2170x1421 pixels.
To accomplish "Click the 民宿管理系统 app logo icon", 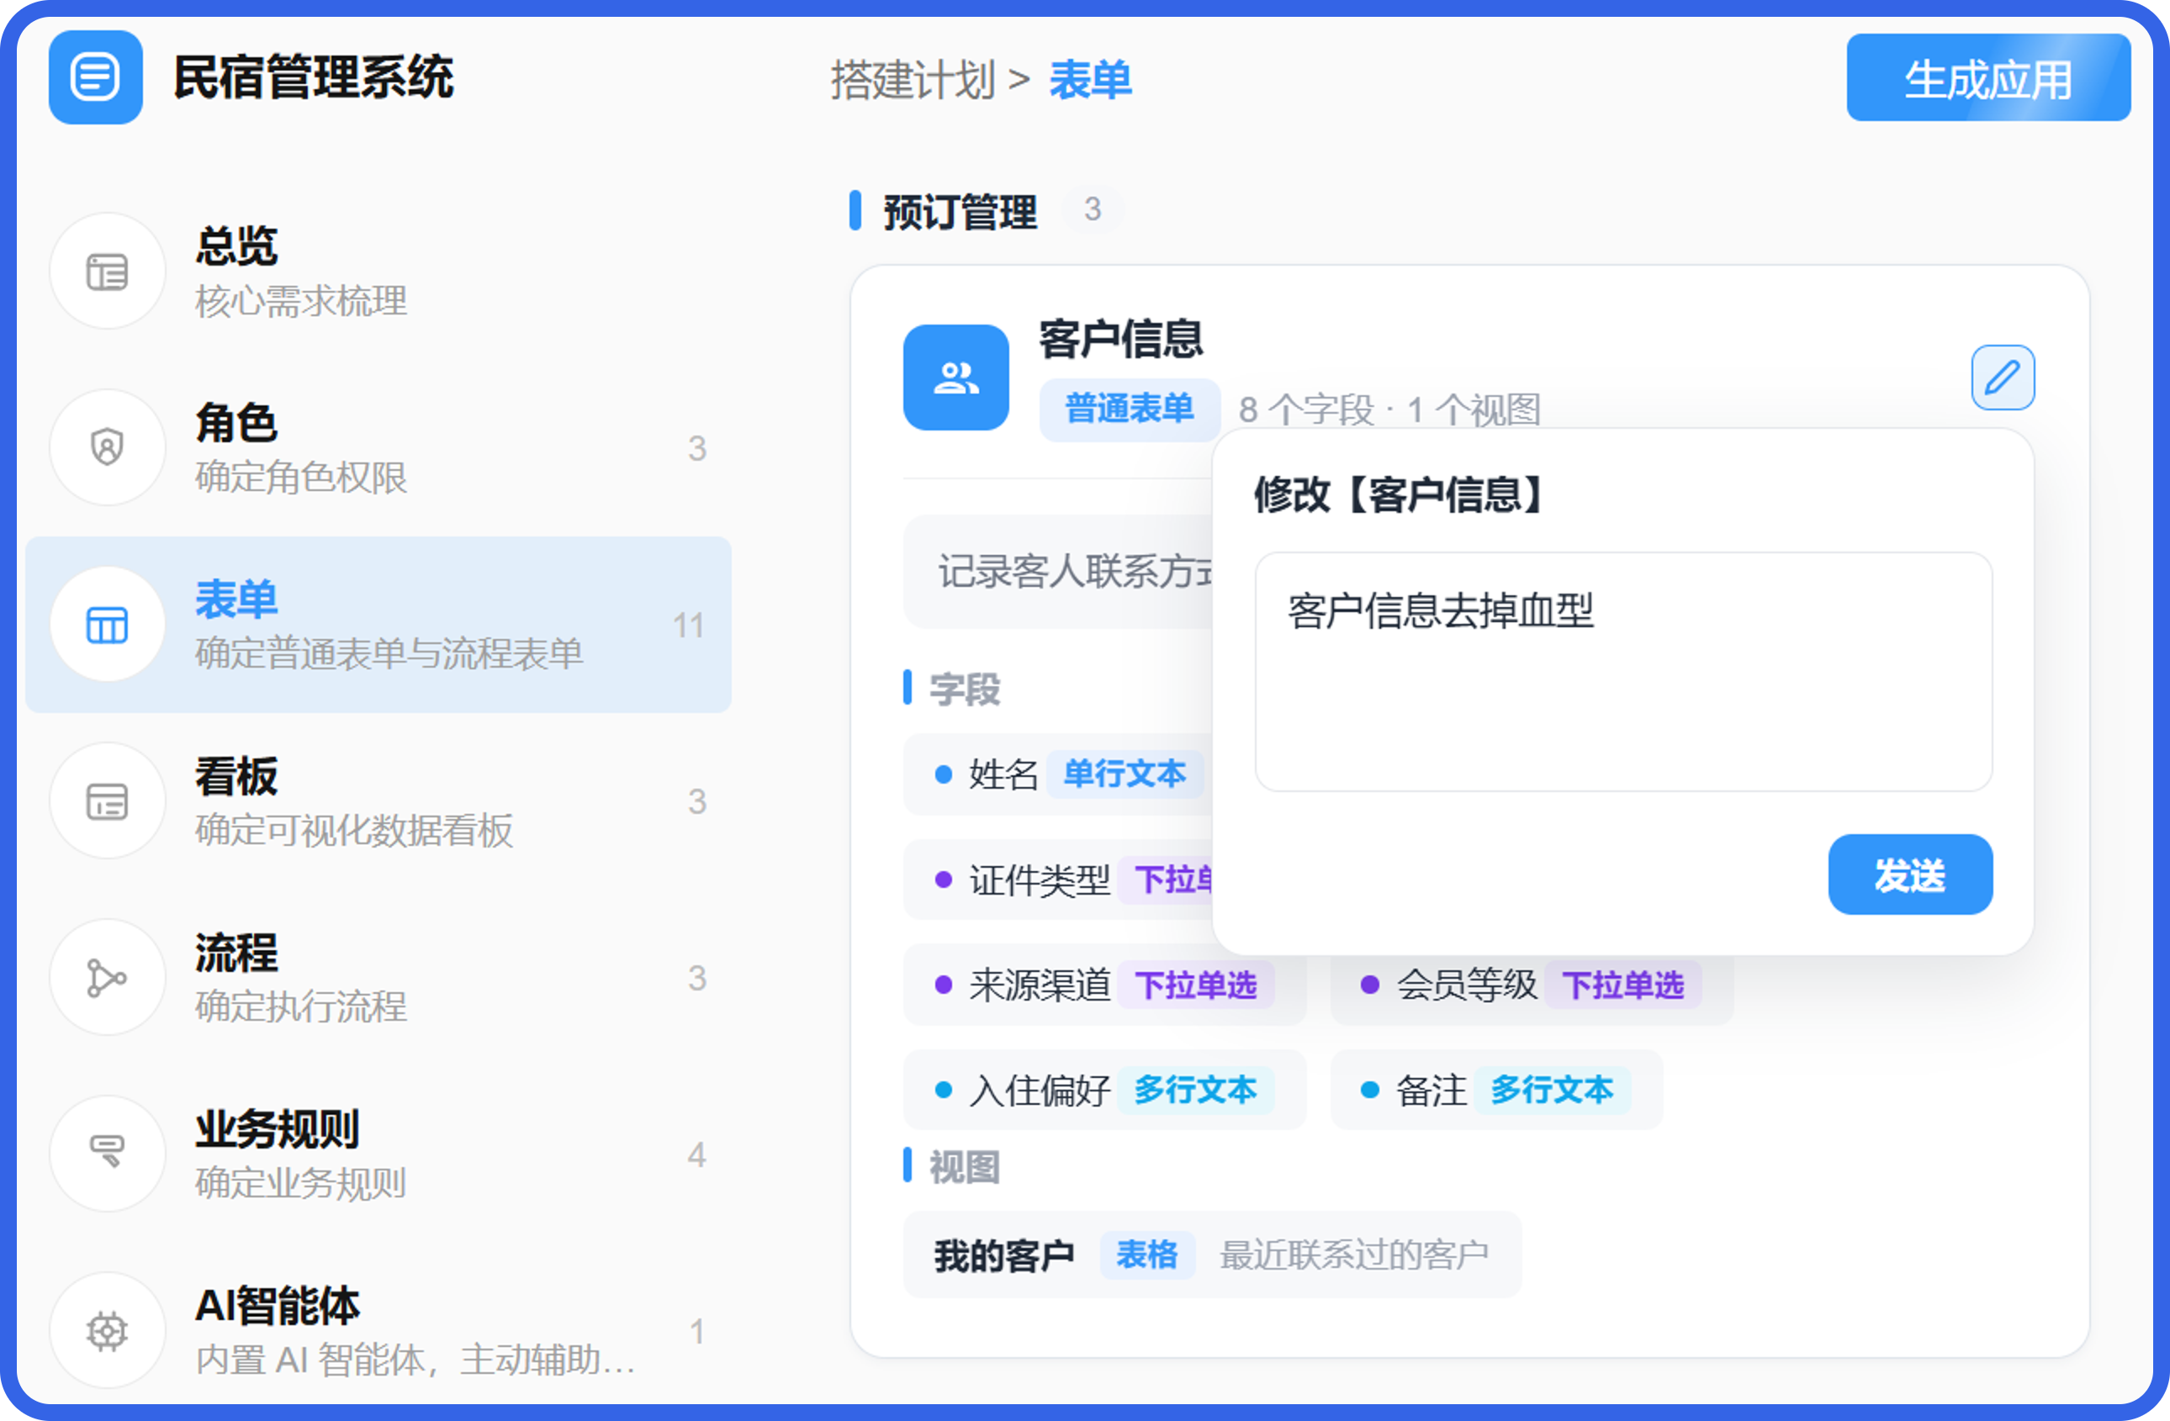I will 96,77.
